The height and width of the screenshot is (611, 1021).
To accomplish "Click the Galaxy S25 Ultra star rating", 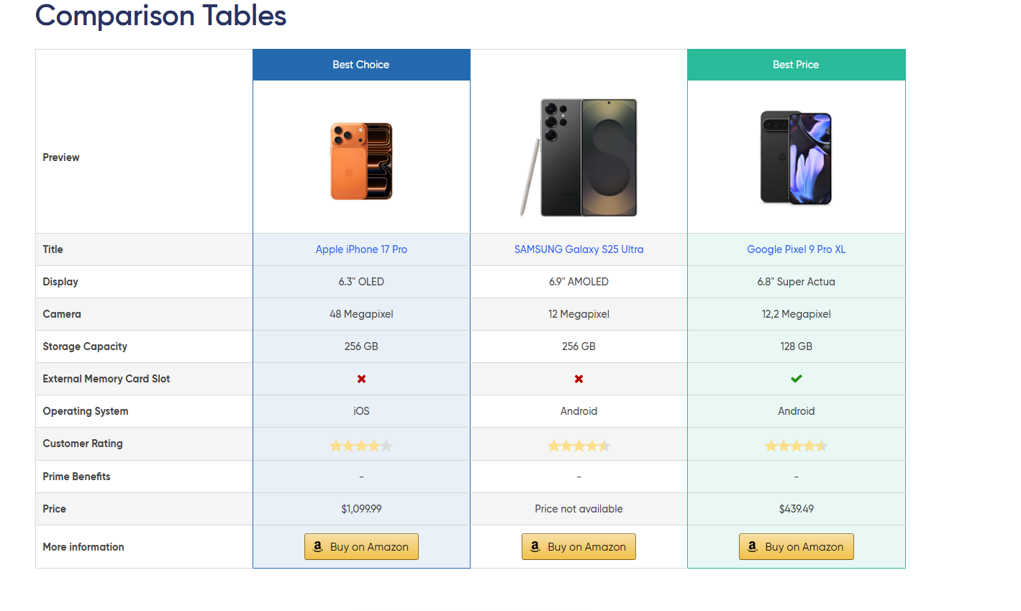I will pos(578,446).
